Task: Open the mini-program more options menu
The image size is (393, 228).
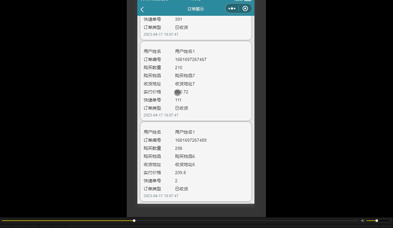Action: click(231, 8)
